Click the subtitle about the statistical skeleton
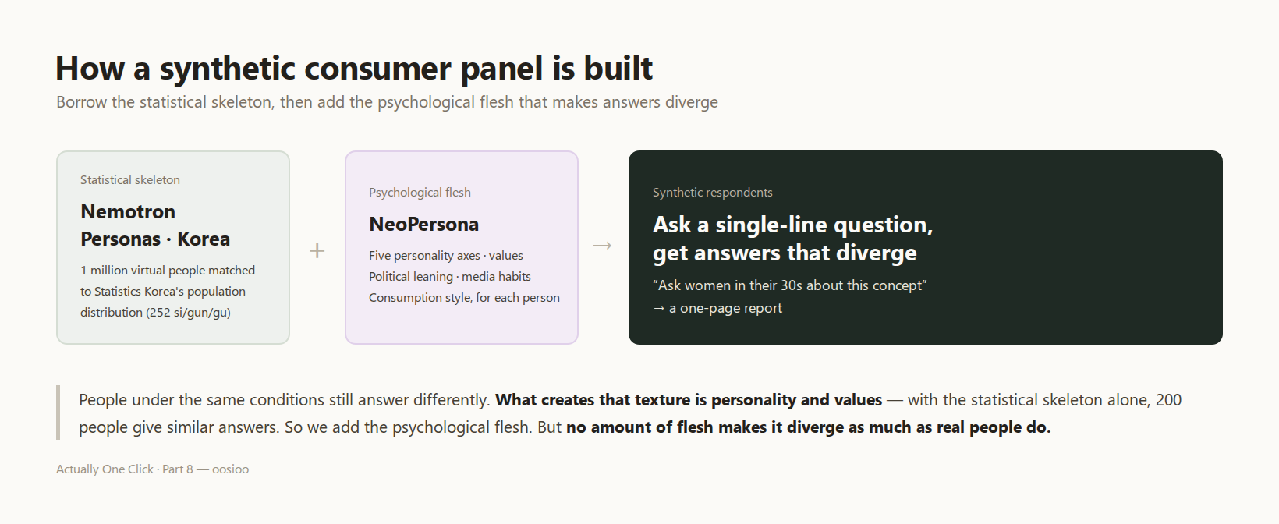This screenshot has width=1279, height=524. (x=387, y=102)
